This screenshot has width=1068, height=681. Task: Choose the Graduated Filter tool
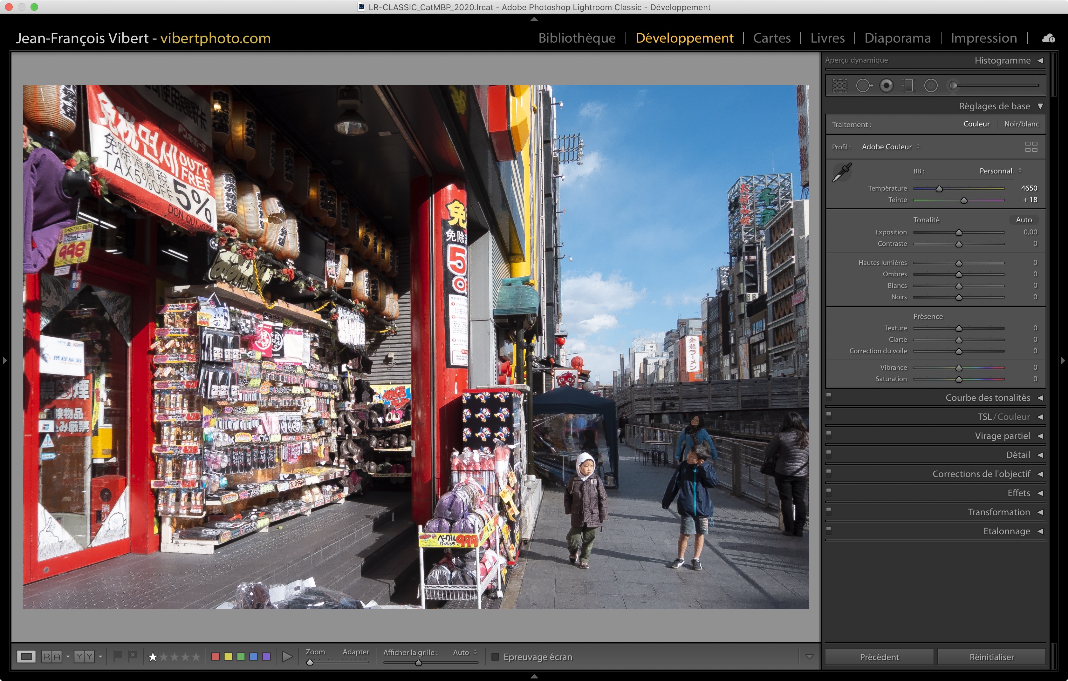908,85
